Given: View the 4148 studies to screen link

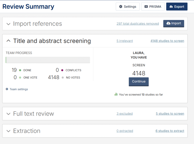Looking at the screenshot, I should tap(167, 41).
